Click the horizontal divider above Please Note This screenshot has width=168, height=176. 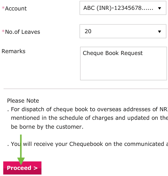point(86,89)
